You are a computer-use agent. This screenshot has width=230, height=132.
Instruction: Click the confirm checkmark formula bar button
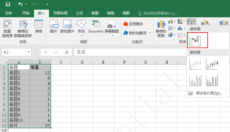tap(56, 52)
